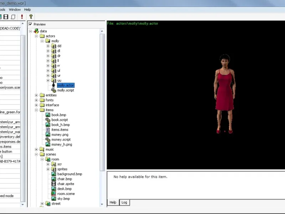The image size is (285, 214).
Task: Switch to the Log tab
Action: 124,202
